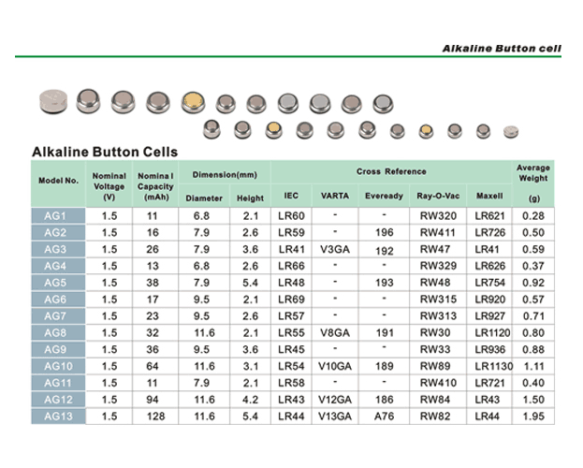Click the "Alkaline Button Cells" table heading
Screen dimensions: 583x468
coord(105,151)
